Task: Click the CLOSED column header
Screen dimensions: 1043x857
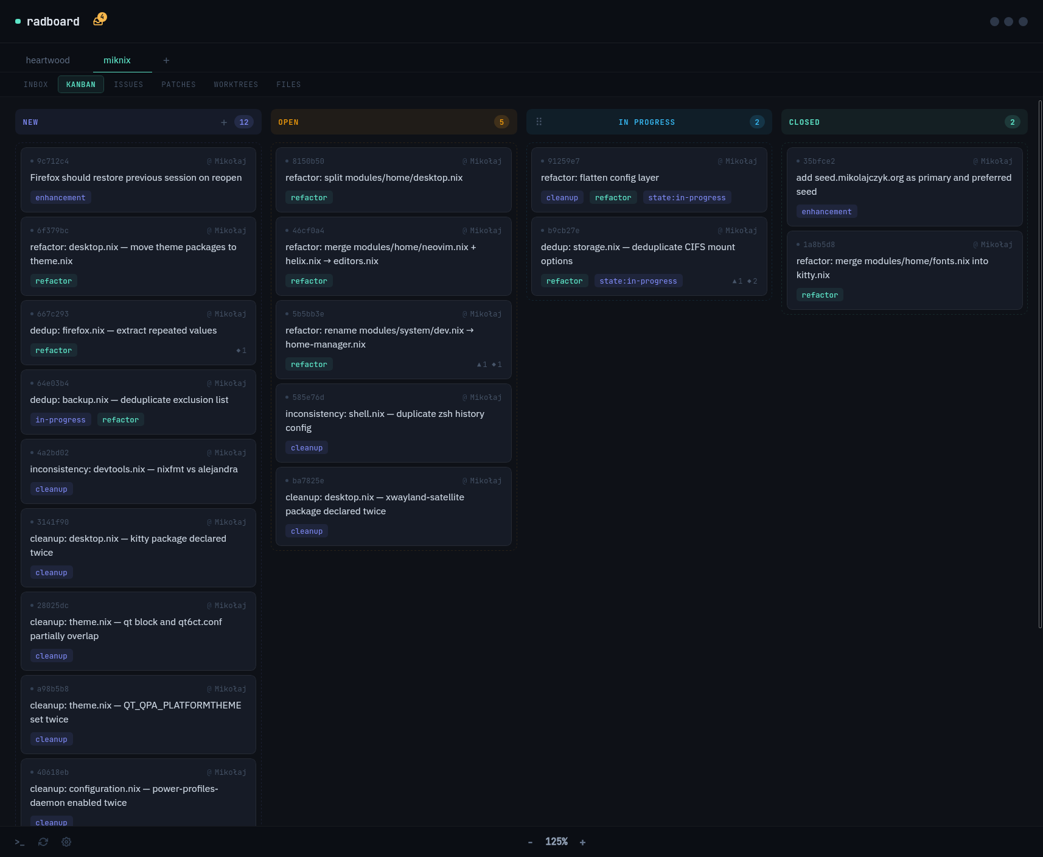Action: tap(904, 122)
